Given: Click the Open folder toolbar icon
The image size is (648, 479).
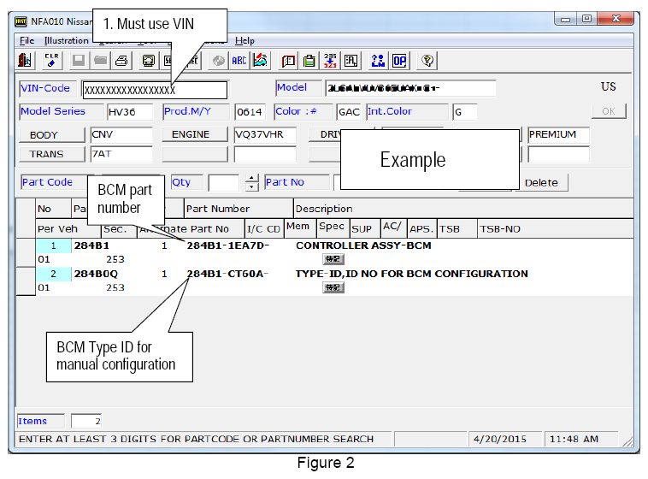Looking at the screenshot, I should (100, 61).
